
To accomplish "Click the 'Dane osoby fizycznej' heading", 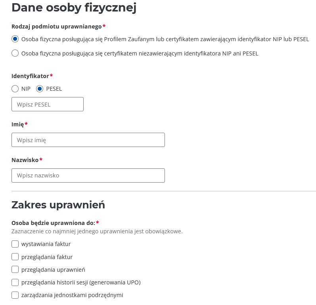I will (x=74, y=8).
